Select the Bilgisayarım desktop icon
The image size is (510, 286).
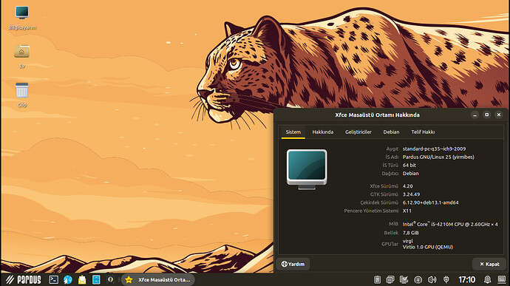22,18
